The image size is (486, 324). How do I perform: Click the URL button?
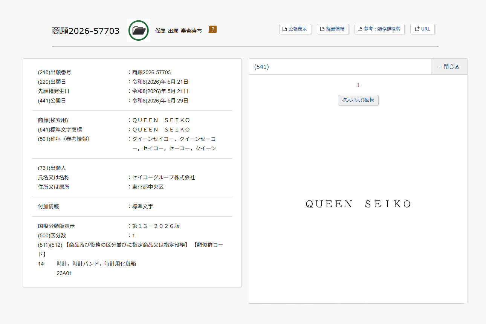click(422, 29)
